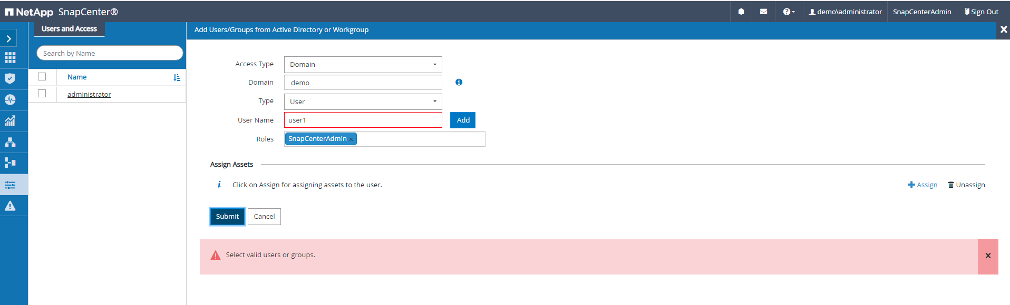
Task: Open the Reports chart icon in sidebar
Action: coord(10,121)
